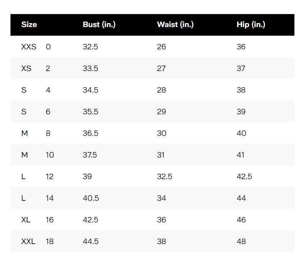
Task: Select the waist value 34 for size 14
Action: pyautogui.click(x=161, y=198)
